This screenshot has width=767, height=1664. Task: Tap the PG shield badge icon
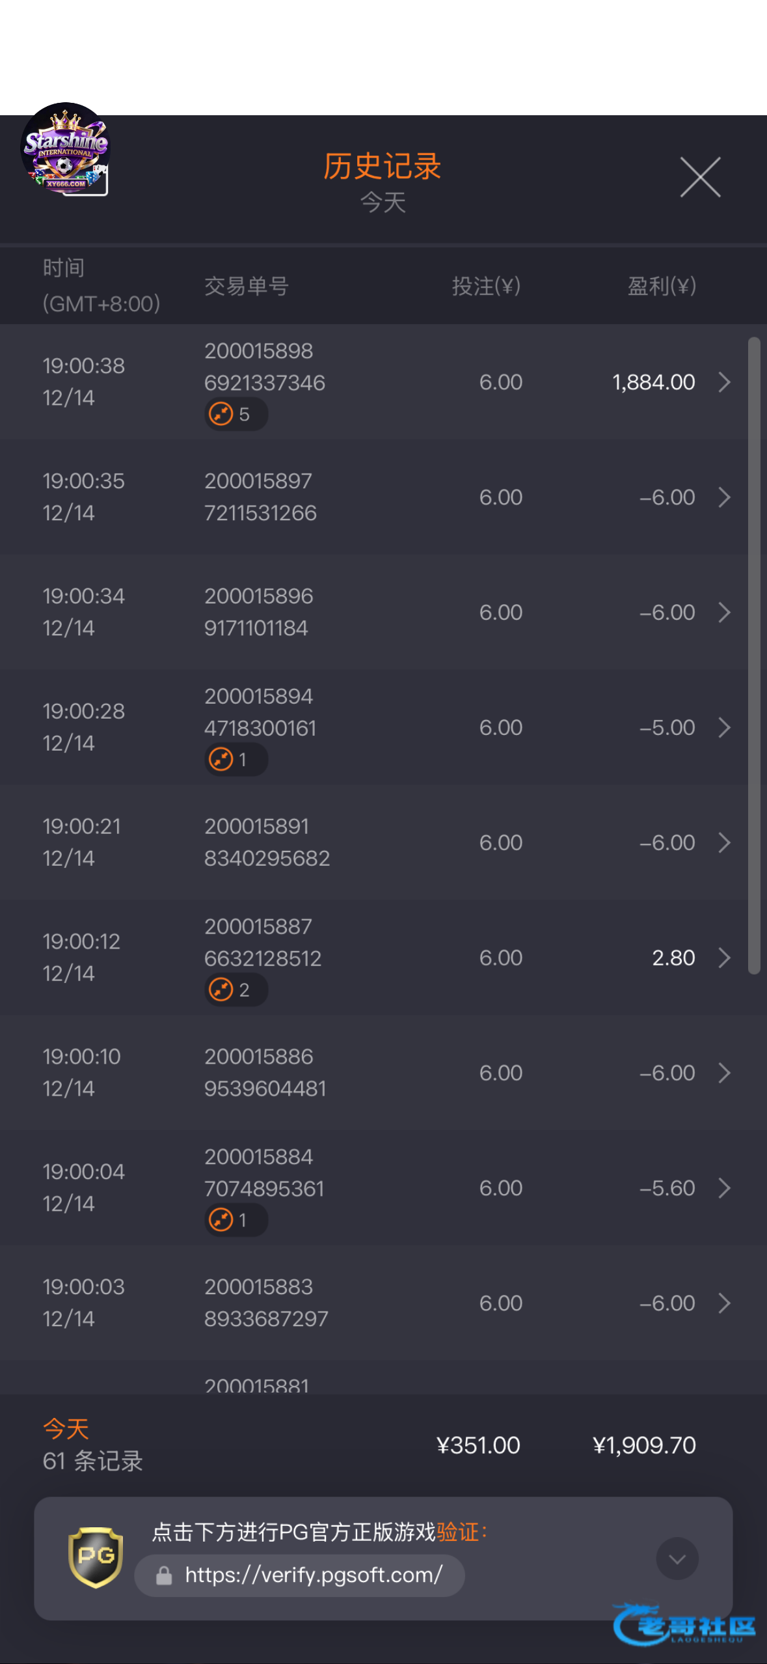(96, 1557)
